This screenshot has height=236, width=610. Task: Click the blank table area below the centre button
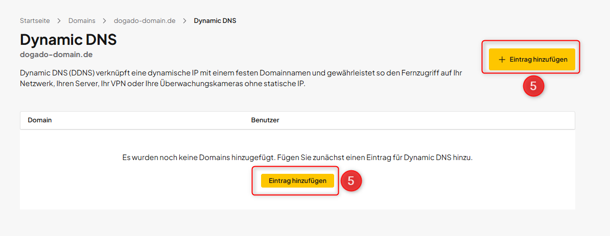pos(297,200)
